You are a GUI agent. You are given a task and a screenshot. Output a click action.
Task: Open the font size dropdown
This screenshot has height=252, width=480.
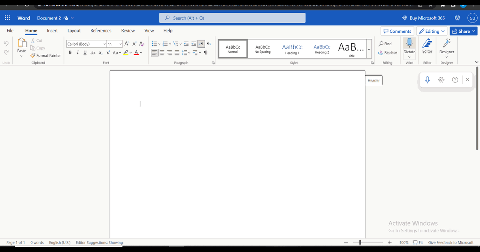(121, 44)
